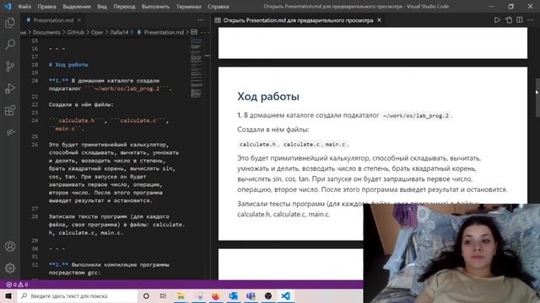Open the Source Control view

(x=10, y=66)
